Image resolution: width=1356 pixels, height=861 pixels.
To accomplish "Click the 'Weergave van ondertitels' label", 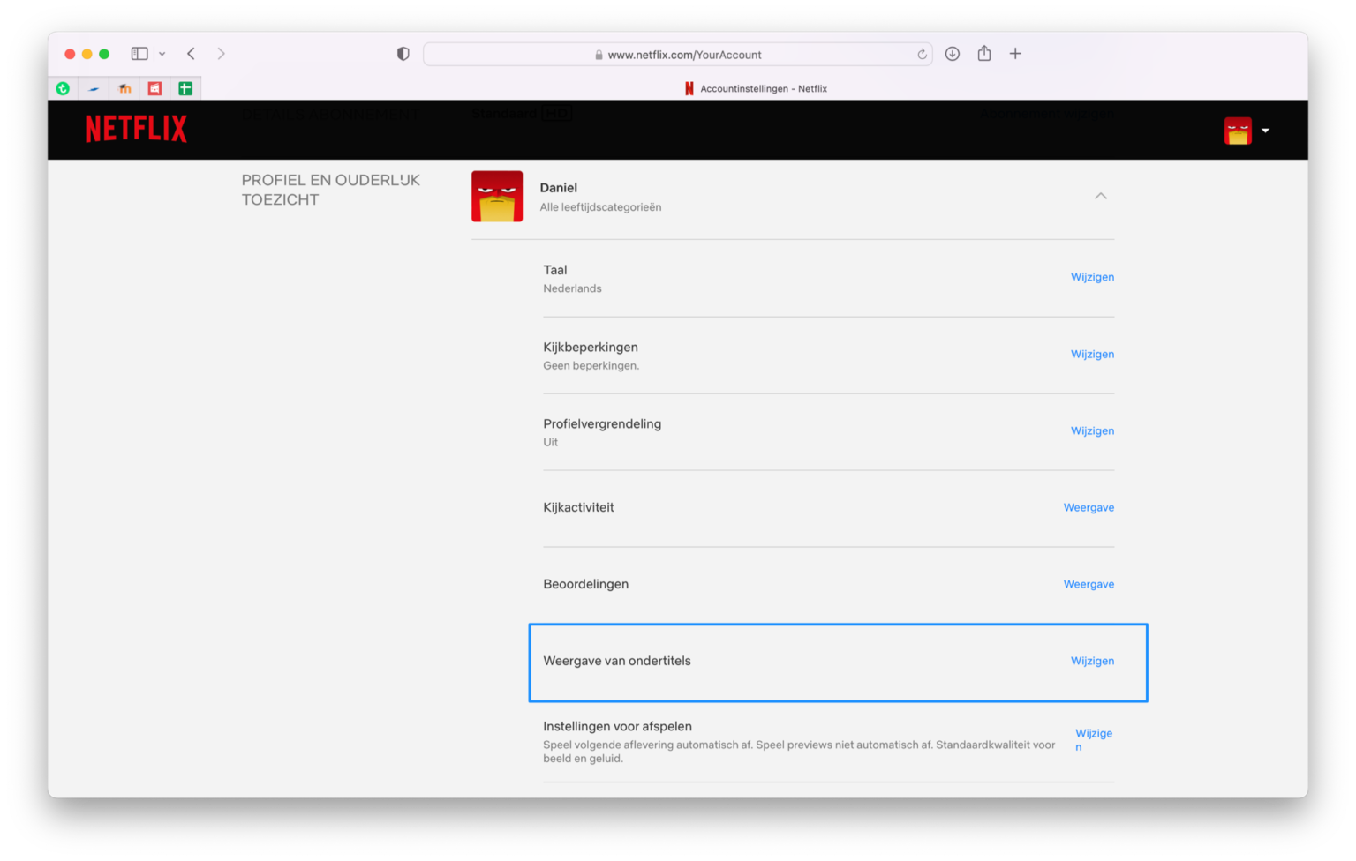I will pyautogui.click(x=617, y=661).
